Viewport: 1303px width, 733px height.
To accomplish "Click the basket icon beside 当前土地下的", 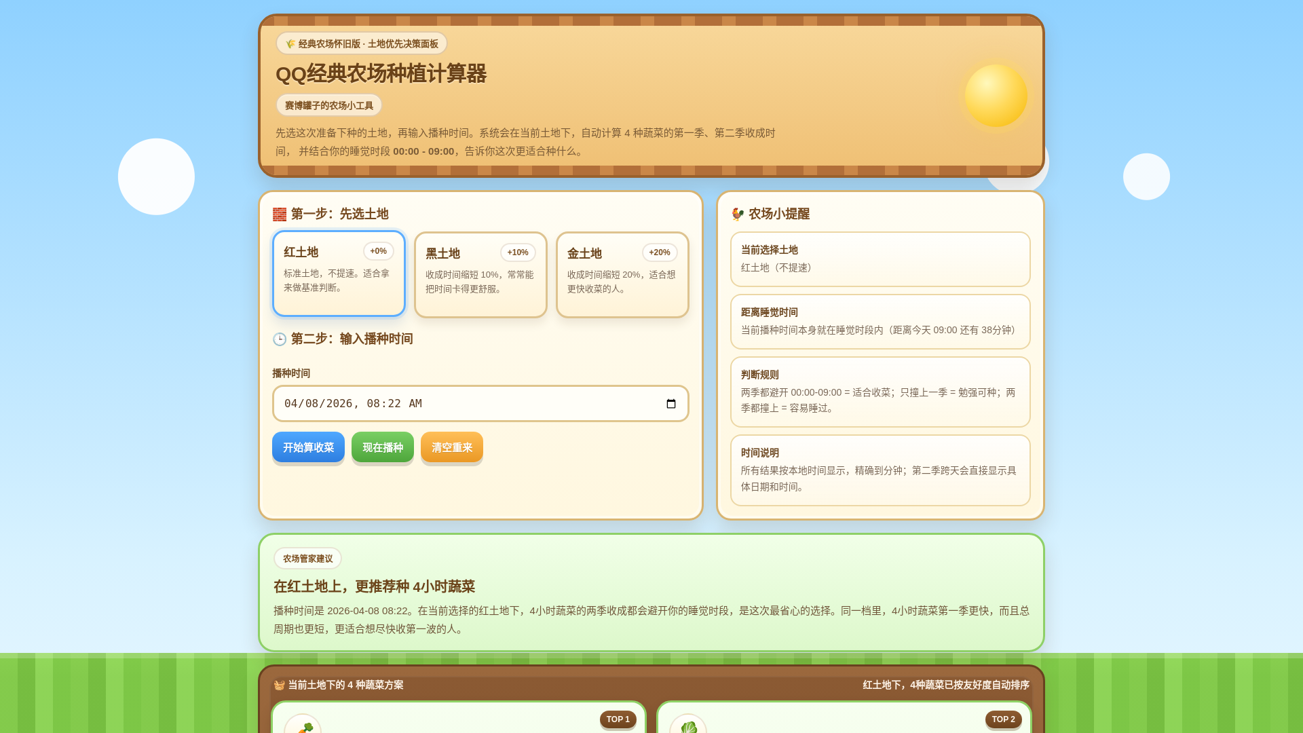I will pyautogui.click(x=279, y=685).
